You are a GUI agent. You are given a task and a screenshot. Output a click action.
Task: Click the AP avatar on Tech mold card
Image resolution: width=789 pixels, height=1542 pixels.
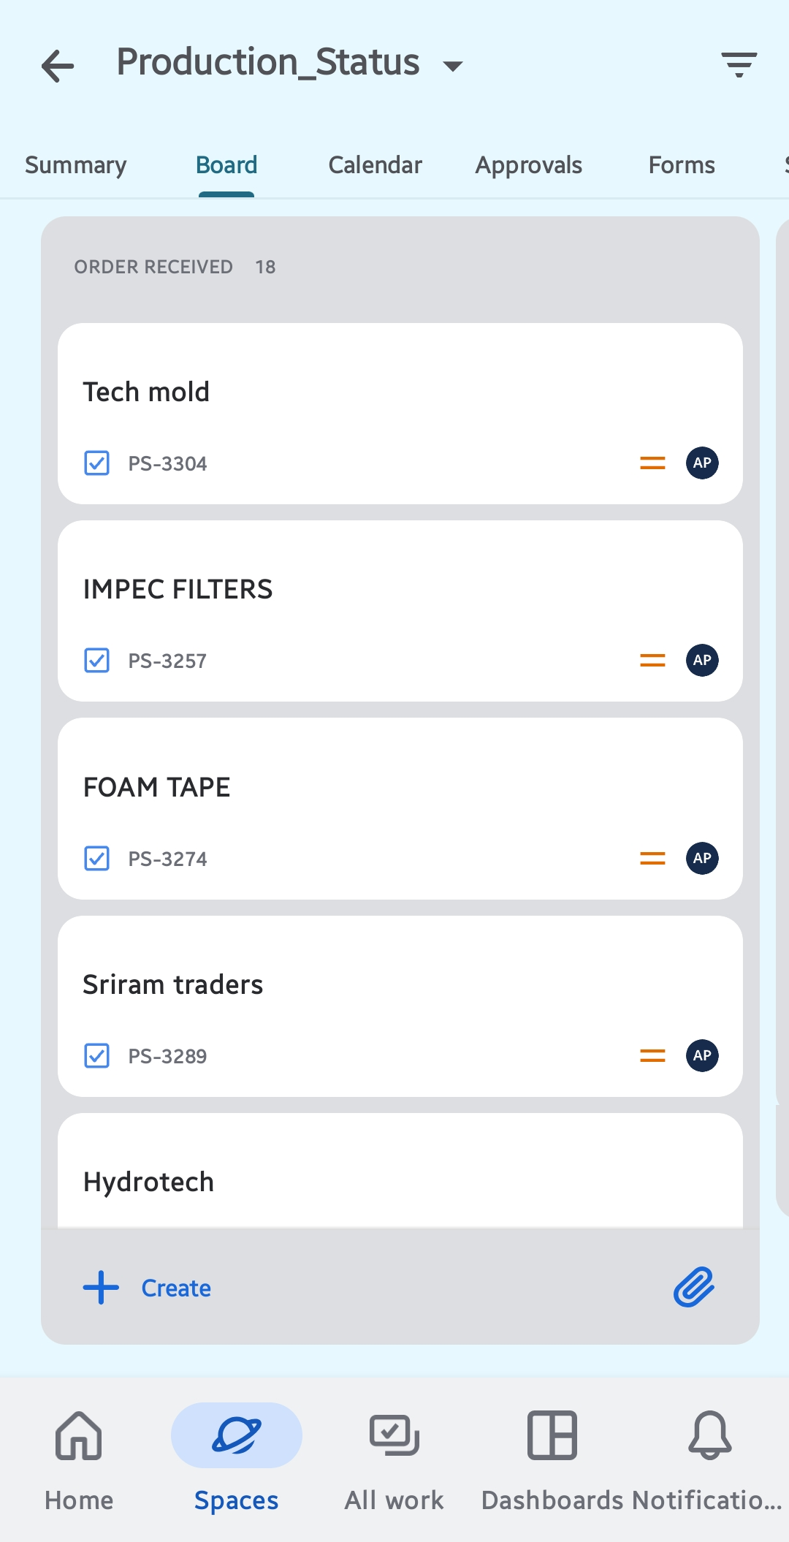702,463
